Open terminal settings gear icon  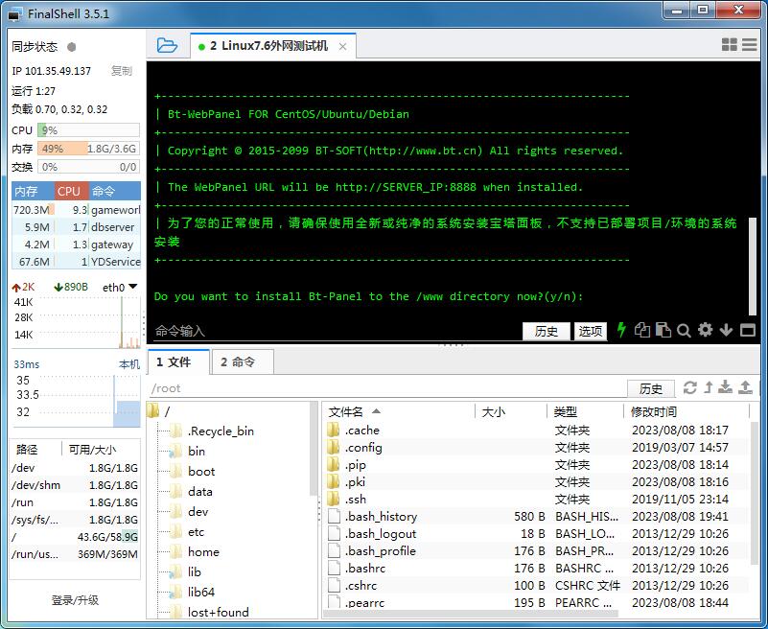pyautogui.click(x=706, y=330)
